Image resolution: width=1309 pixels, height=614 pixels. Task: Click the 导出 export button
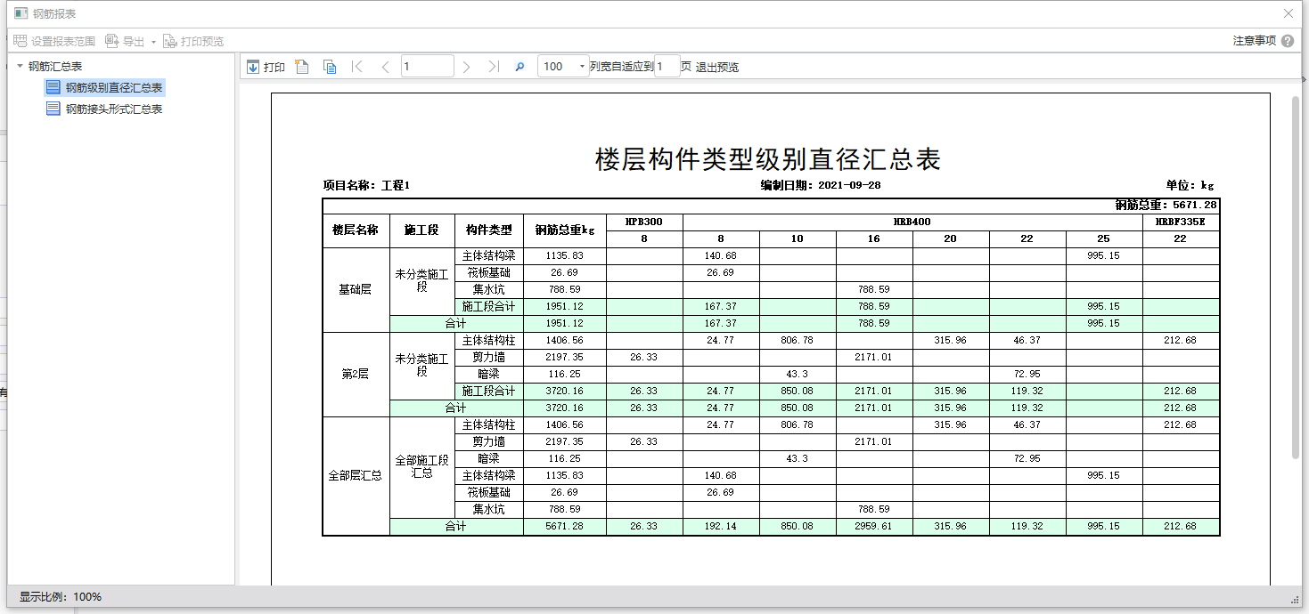click(x=125, y=41)
